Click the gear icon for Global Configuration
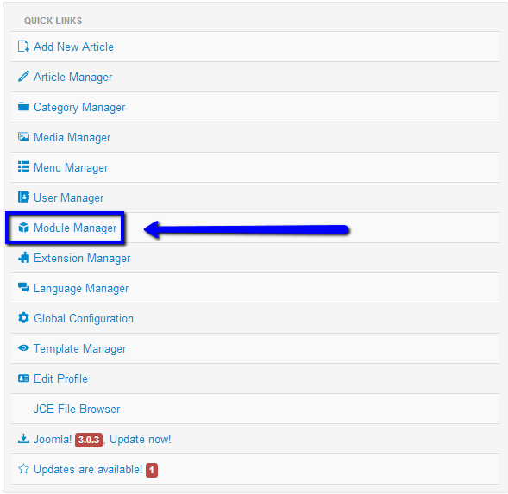 (x=23, y=318)
